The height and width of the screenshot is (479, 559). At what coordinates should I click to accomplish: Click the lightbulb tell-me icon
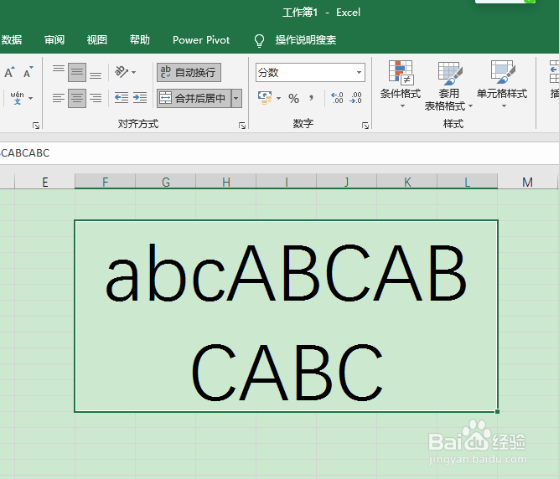(x=259, y=40)
